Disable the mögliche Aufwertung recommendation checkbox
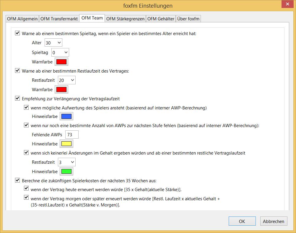 (26, 107)
